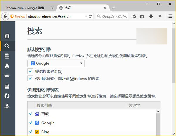Screen dimensions: 176x136
Task: Select the Search magnifier sidebar icon
Action: pos(7,46)
